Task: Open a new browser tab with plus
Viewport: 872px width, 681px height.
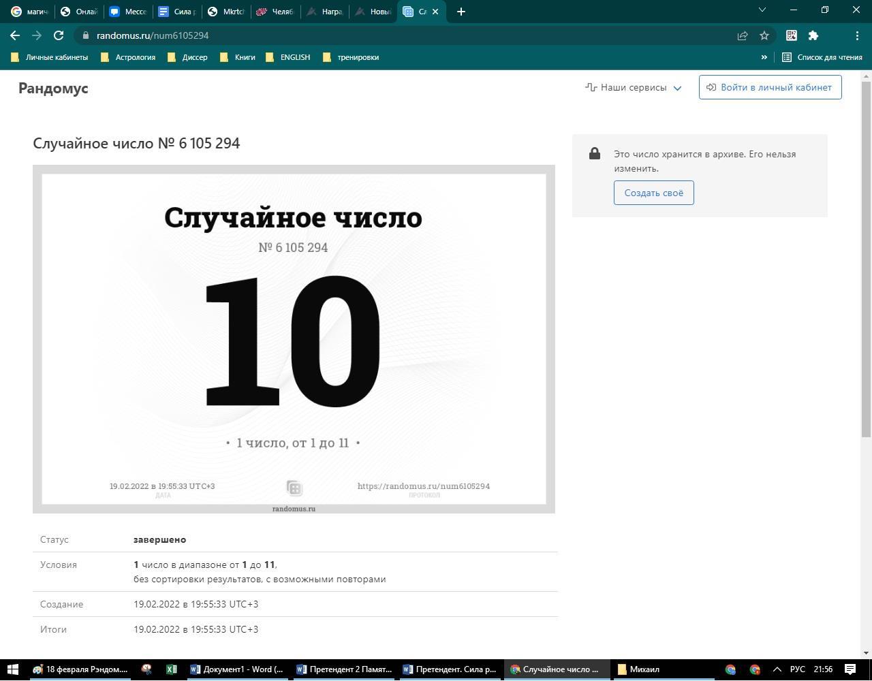Action: (x=461, y=12)
